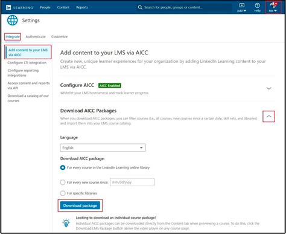Switch to the Integrate tab
Viewport: 286px width, 234px height.
(13, 37)
